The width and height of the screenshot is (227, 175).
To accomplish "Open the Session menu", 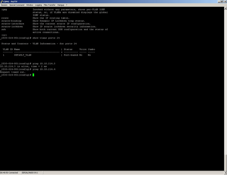I will (x=4, y=5).
